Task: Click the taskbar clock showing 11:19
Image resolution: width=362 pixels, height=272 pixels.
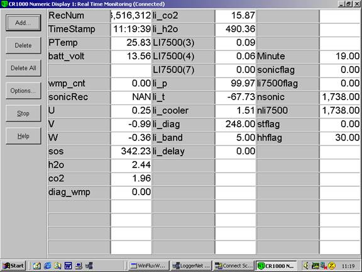Action: pos(348,266)
